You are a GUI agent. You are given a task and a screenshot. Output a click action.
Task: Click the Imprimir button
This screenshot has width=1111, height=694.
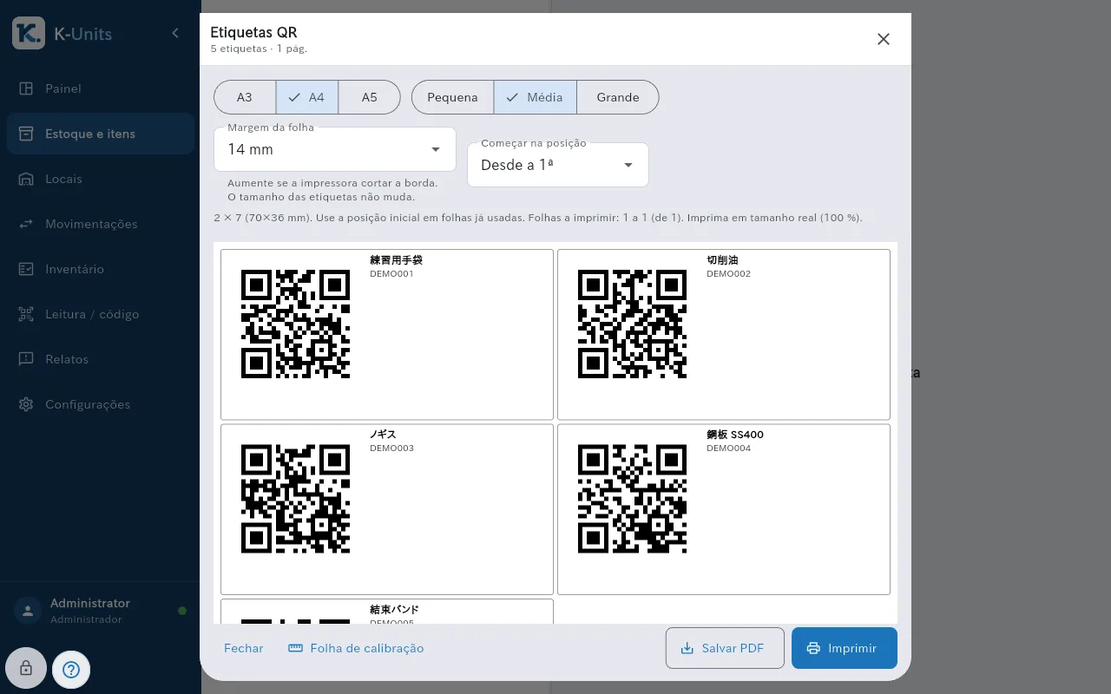(845, 648)
